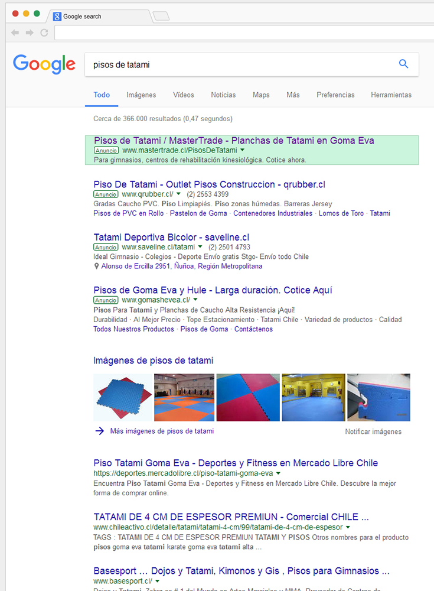Image resolution: width=434 pixels, height=591 pixels.
Task: Click the phone number (2) 2501 4793
Action: [x=230, y=247]
